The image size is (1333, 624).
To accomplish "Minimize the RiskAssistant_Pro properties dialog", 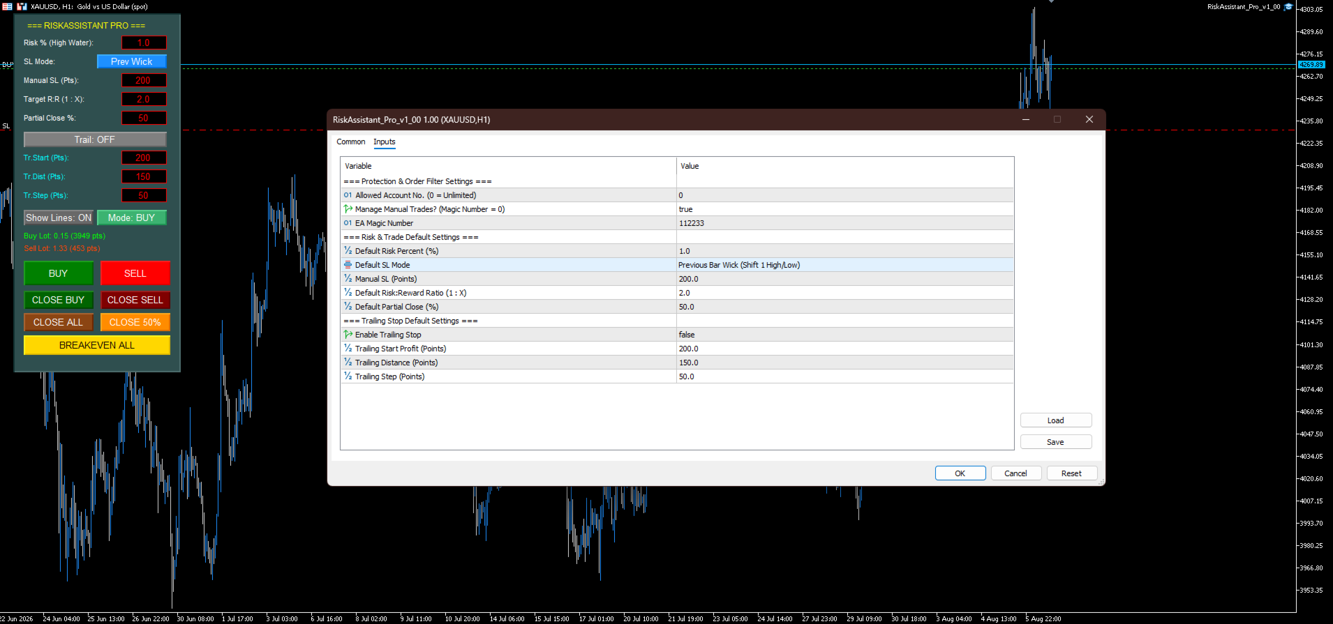I will pyautogui.click(x=1026, y=119).
